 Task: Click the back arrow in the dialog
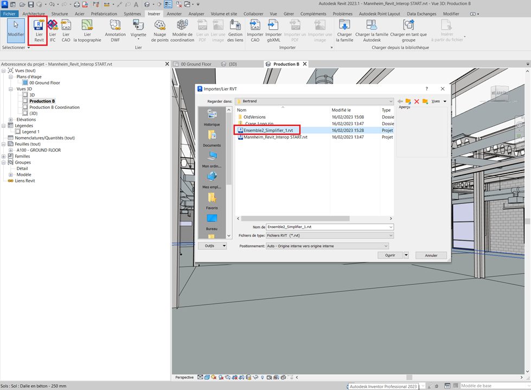400,101
